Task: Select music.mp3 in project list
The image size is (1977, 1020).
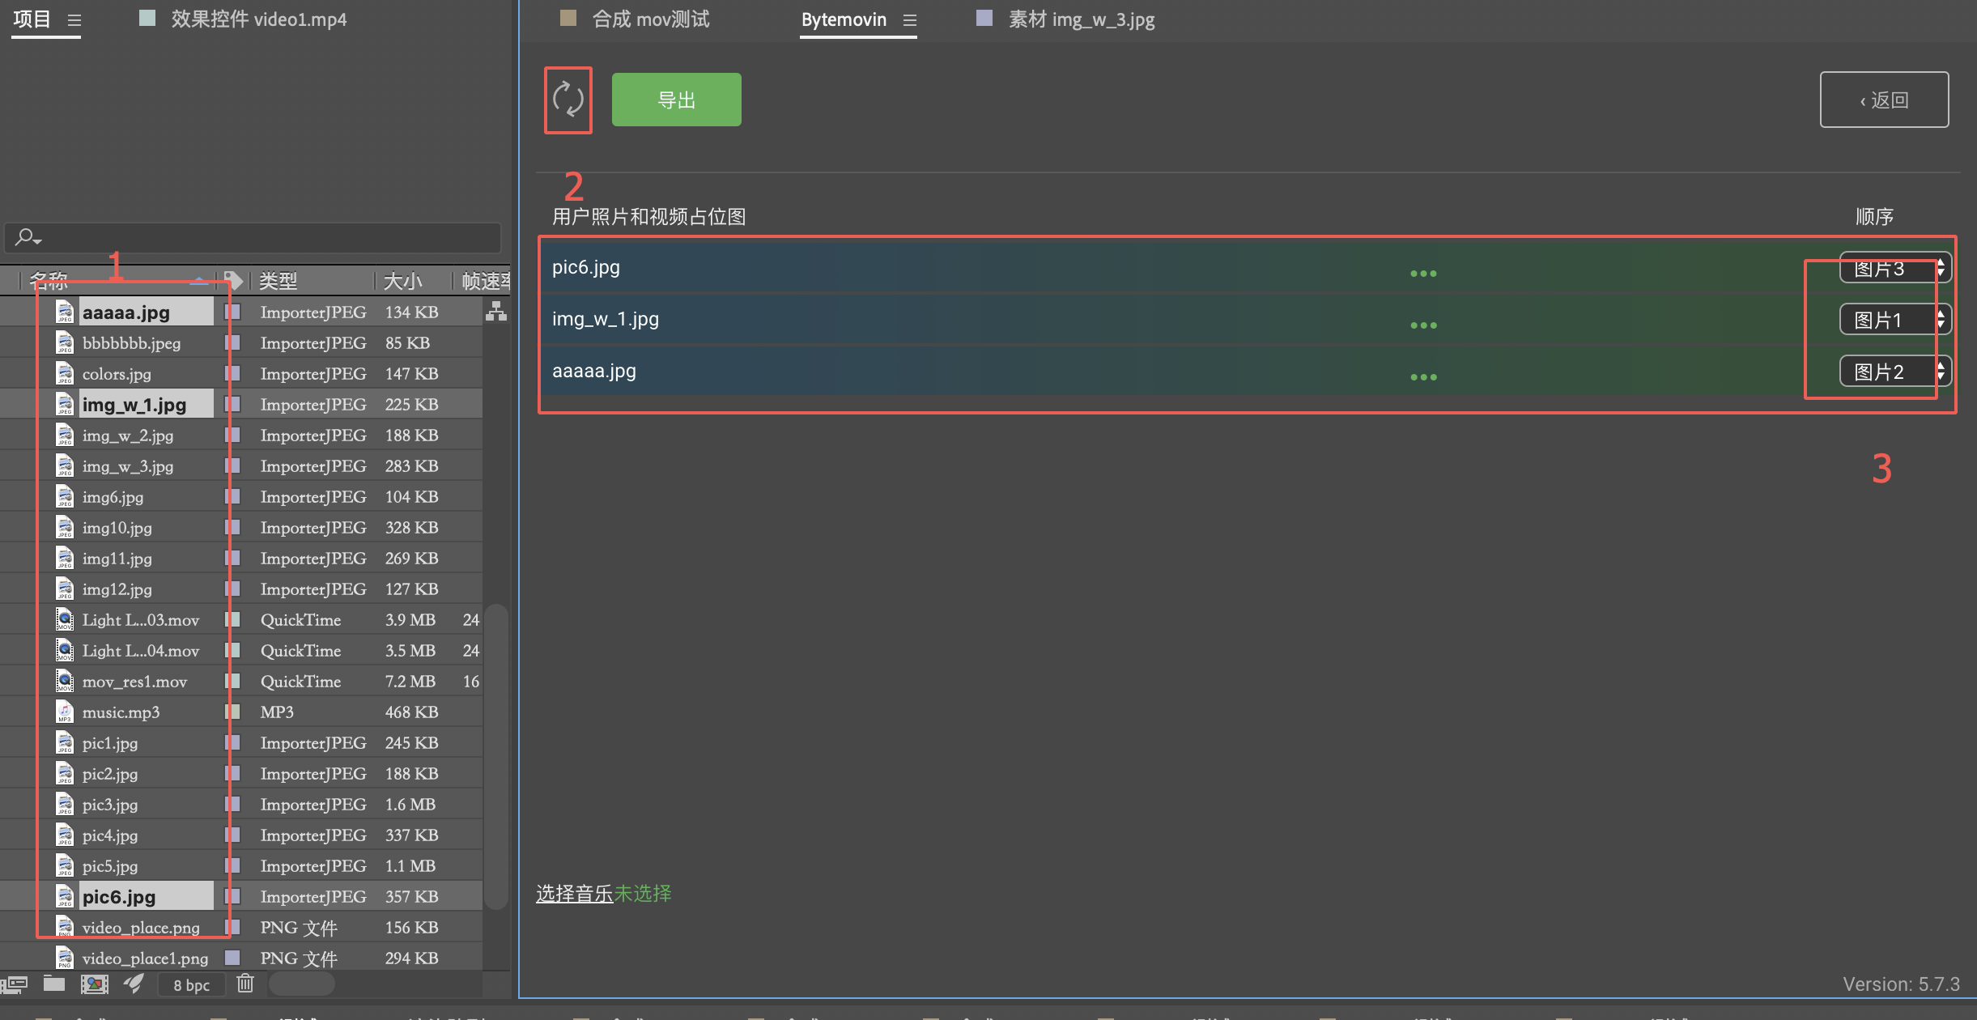Action: point(121,712)
